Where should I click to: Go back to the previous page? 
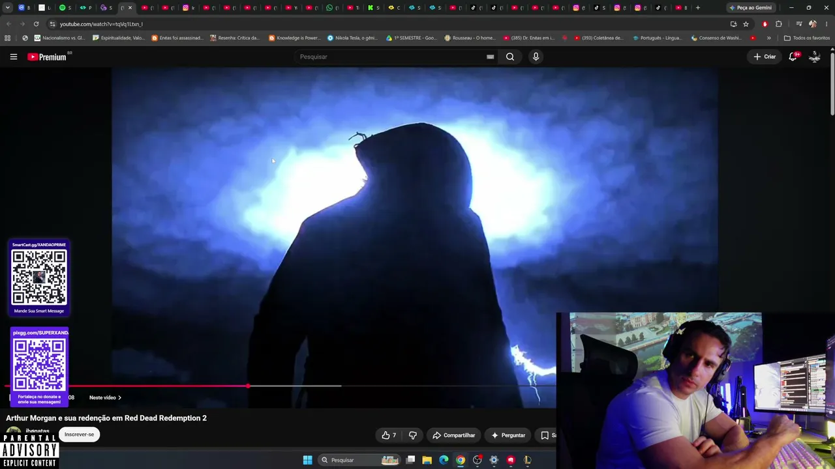pyautogui.click(x=8, y=24)
